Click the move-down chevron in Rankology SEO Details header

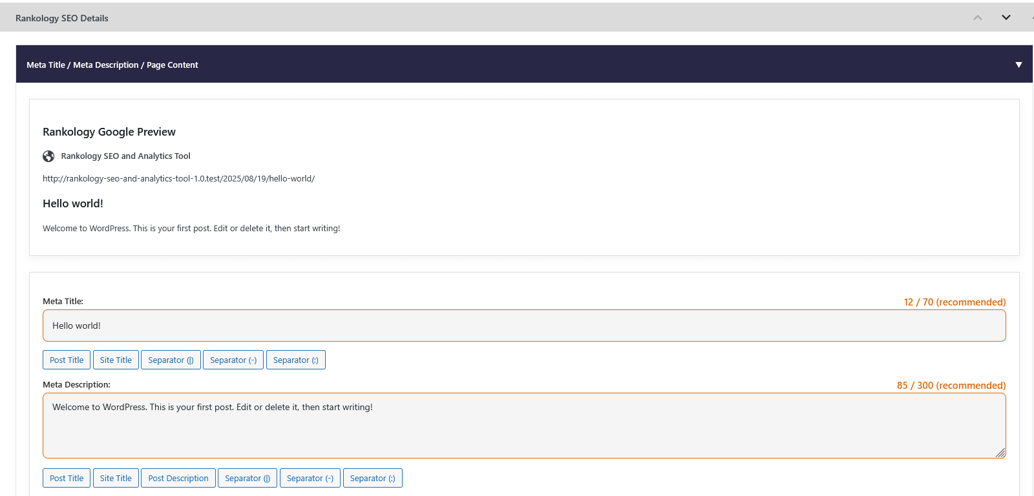(x=1006, y=18)
